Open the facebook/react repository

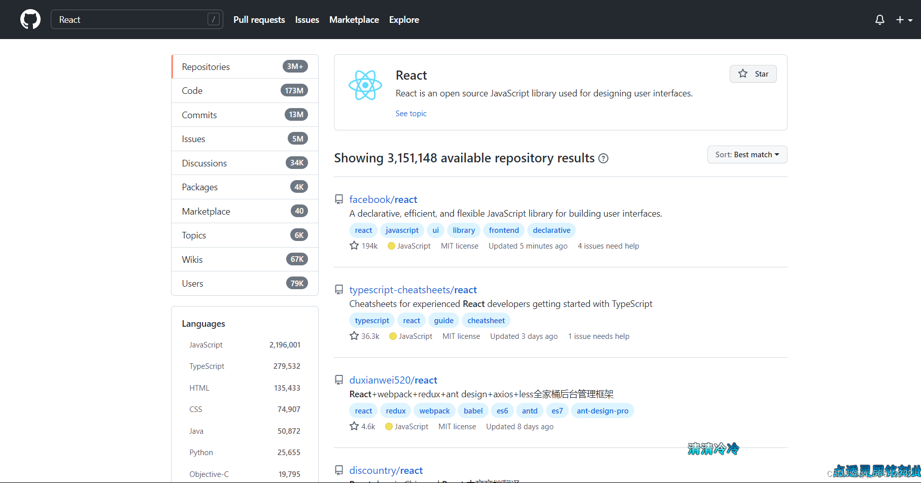pos(383,199)
